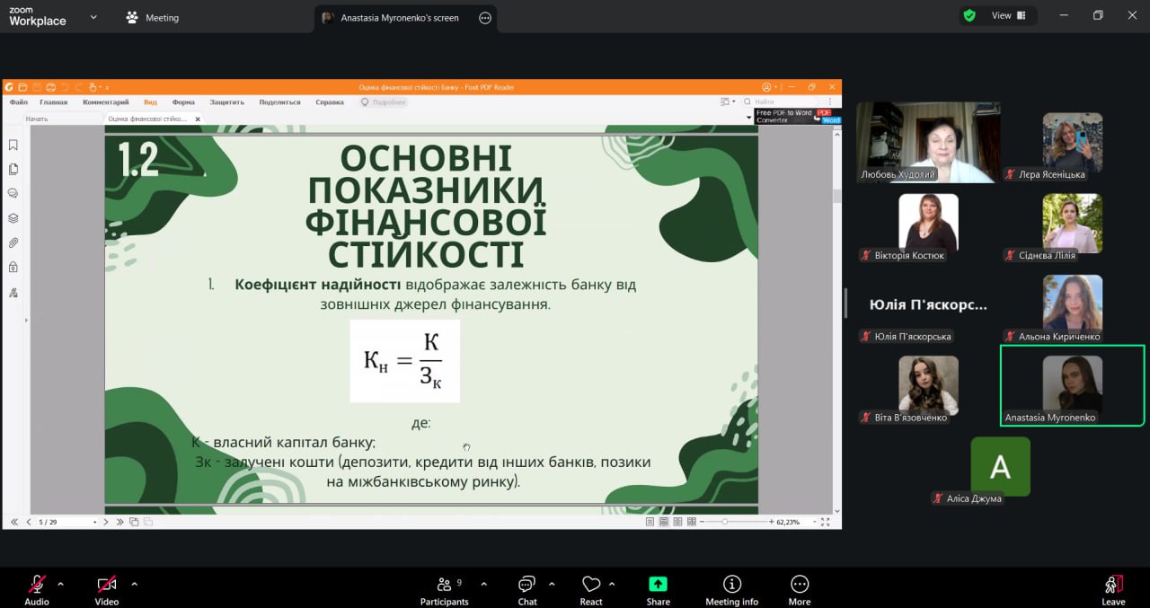Turn on the Video camera
This screenshot has height=608, width=1150.
(x=107, y=589)
